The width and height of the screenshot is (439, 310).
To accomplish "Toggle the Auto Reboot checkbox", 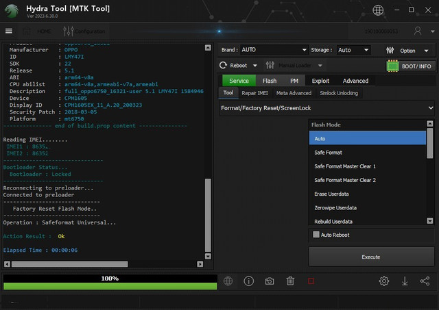I will 316,234.
